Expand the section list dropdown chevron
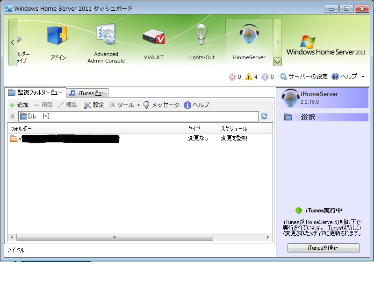Viewport: 374px width, 295px height. [277, 62]
